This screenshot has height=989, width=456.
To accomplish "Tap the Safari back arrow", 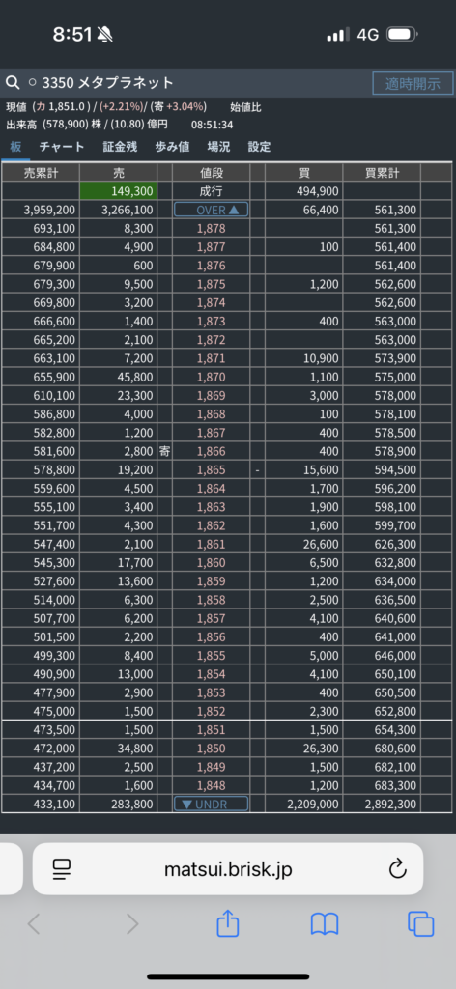I will [x=34, y=924].
